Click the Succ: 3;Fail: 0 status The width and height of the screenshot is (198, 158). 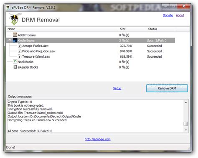pyautogui.click(x=157, y=41)
